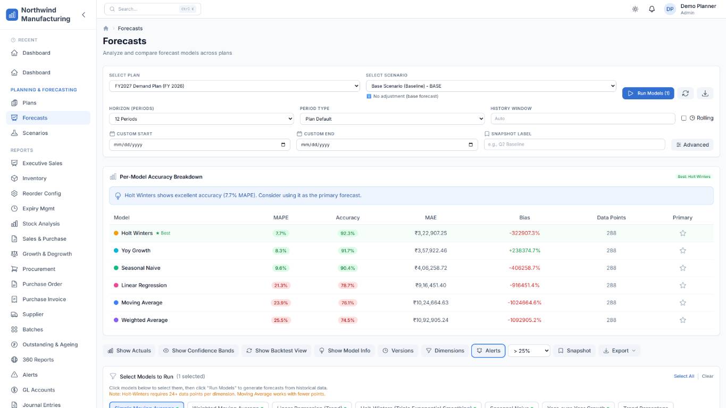
Task: Mark Moving Average as primary star
Action: pos(683,303)
